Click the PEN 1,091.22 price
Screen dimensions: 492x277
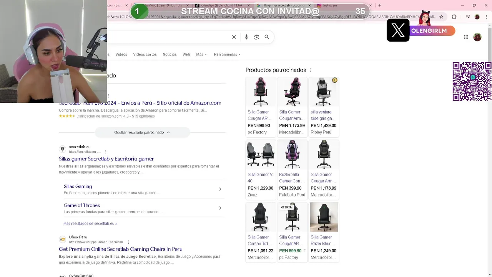(260, 251)
